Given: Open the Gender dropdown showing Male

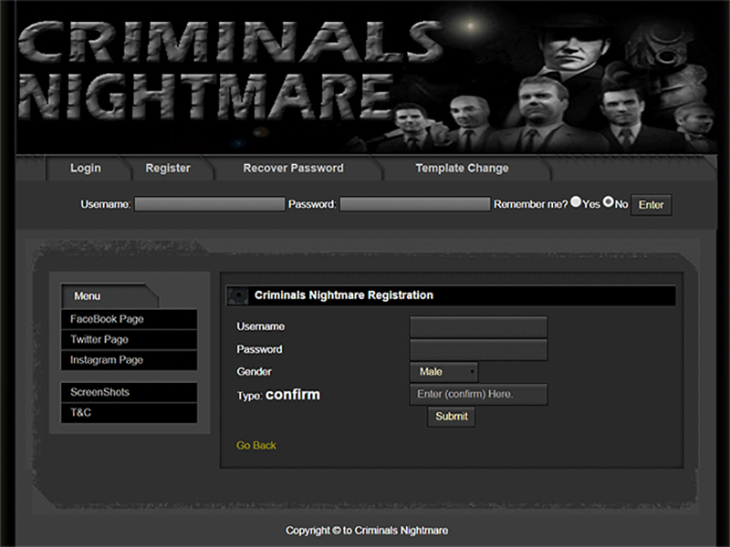Looking at the screenshot, I should [x=443, y=372].
